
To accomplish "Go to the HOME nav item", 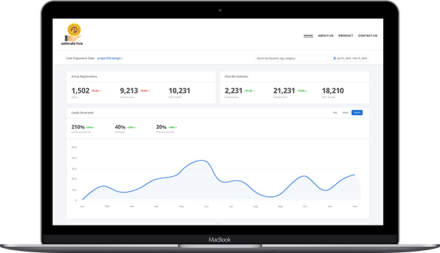I will pos(308,35).
